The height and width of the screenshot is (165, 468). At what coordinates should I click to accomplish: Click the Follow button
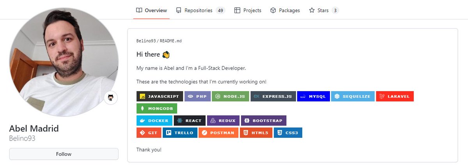click(x=64, y=154)
